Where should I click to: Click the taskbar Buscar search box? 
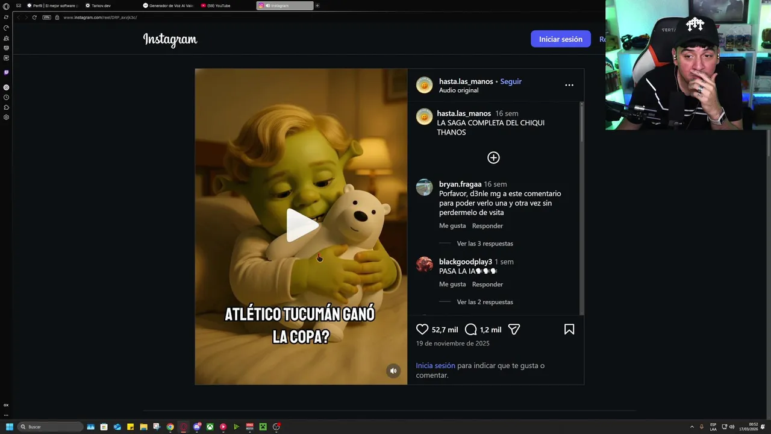tap(51, 427)
